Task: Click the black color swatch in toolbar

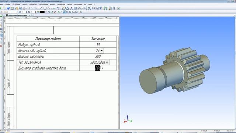Action: point(42,12)
